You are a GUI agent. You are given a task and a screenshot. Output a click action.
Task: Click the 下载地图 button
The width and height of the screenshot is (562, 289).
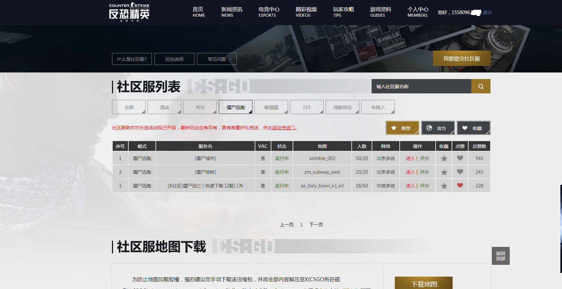point(424,283)
